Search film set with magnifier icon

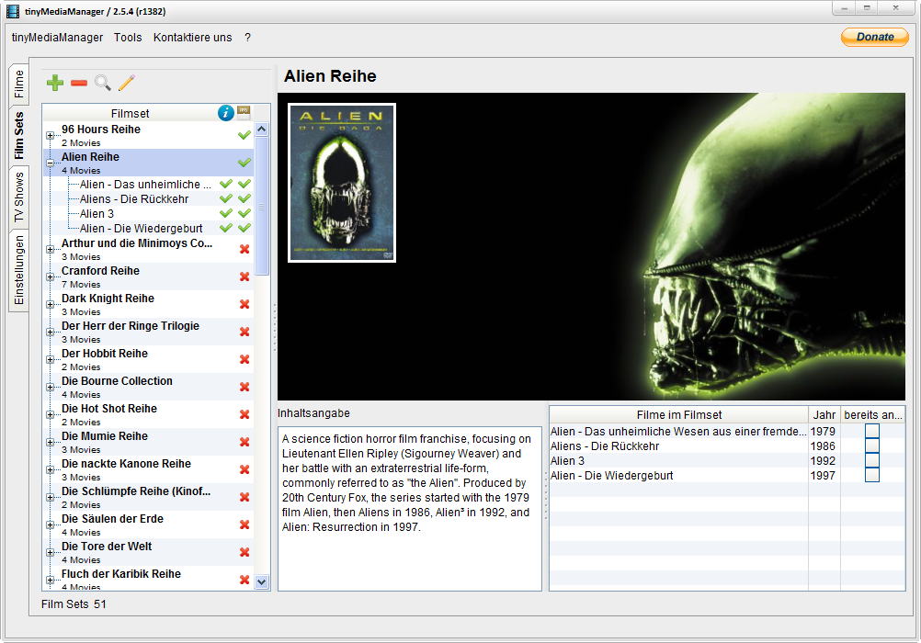tap(103, 83)
